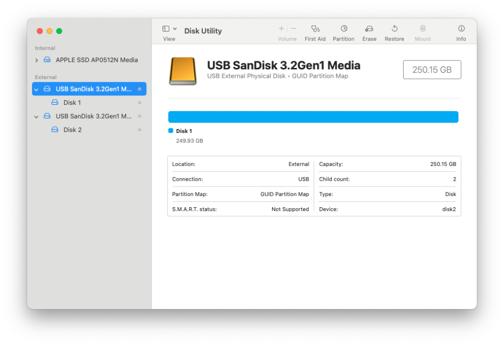Collapse the selected USB SanDisk media tree
504x345 pixels.
click(x=36, y=89)
